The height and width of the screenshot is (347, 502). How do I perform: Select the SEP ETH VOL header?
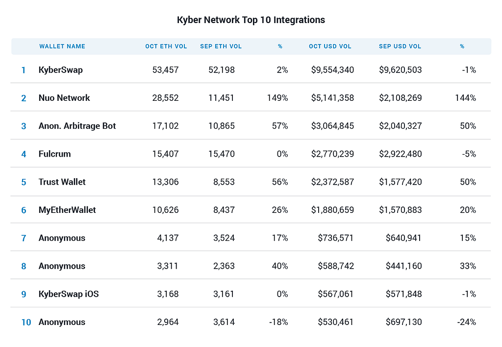[221, 46]
